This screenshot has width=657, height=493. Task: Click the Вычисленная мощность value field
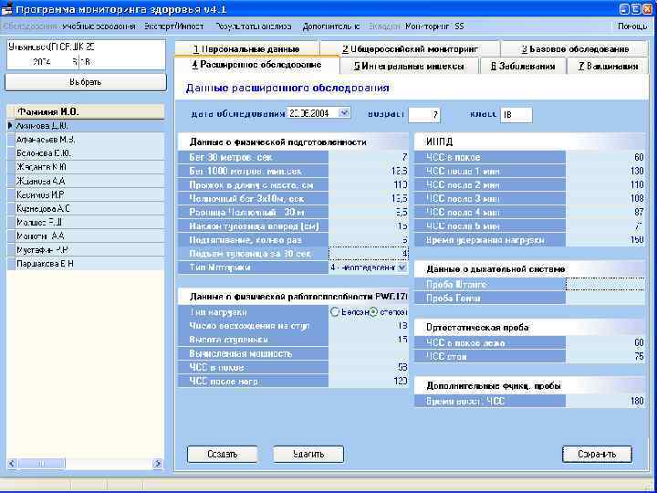[369, 353]
